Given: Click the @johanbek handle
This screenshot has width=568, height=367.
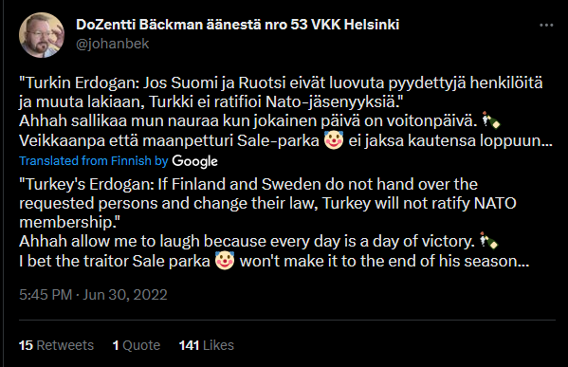Looking at the screenshot, I should (x=113, y=44).
